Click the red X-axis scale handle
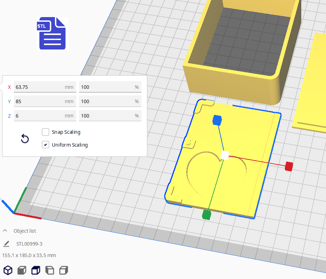The image size is (326, 279). [288, 166]
